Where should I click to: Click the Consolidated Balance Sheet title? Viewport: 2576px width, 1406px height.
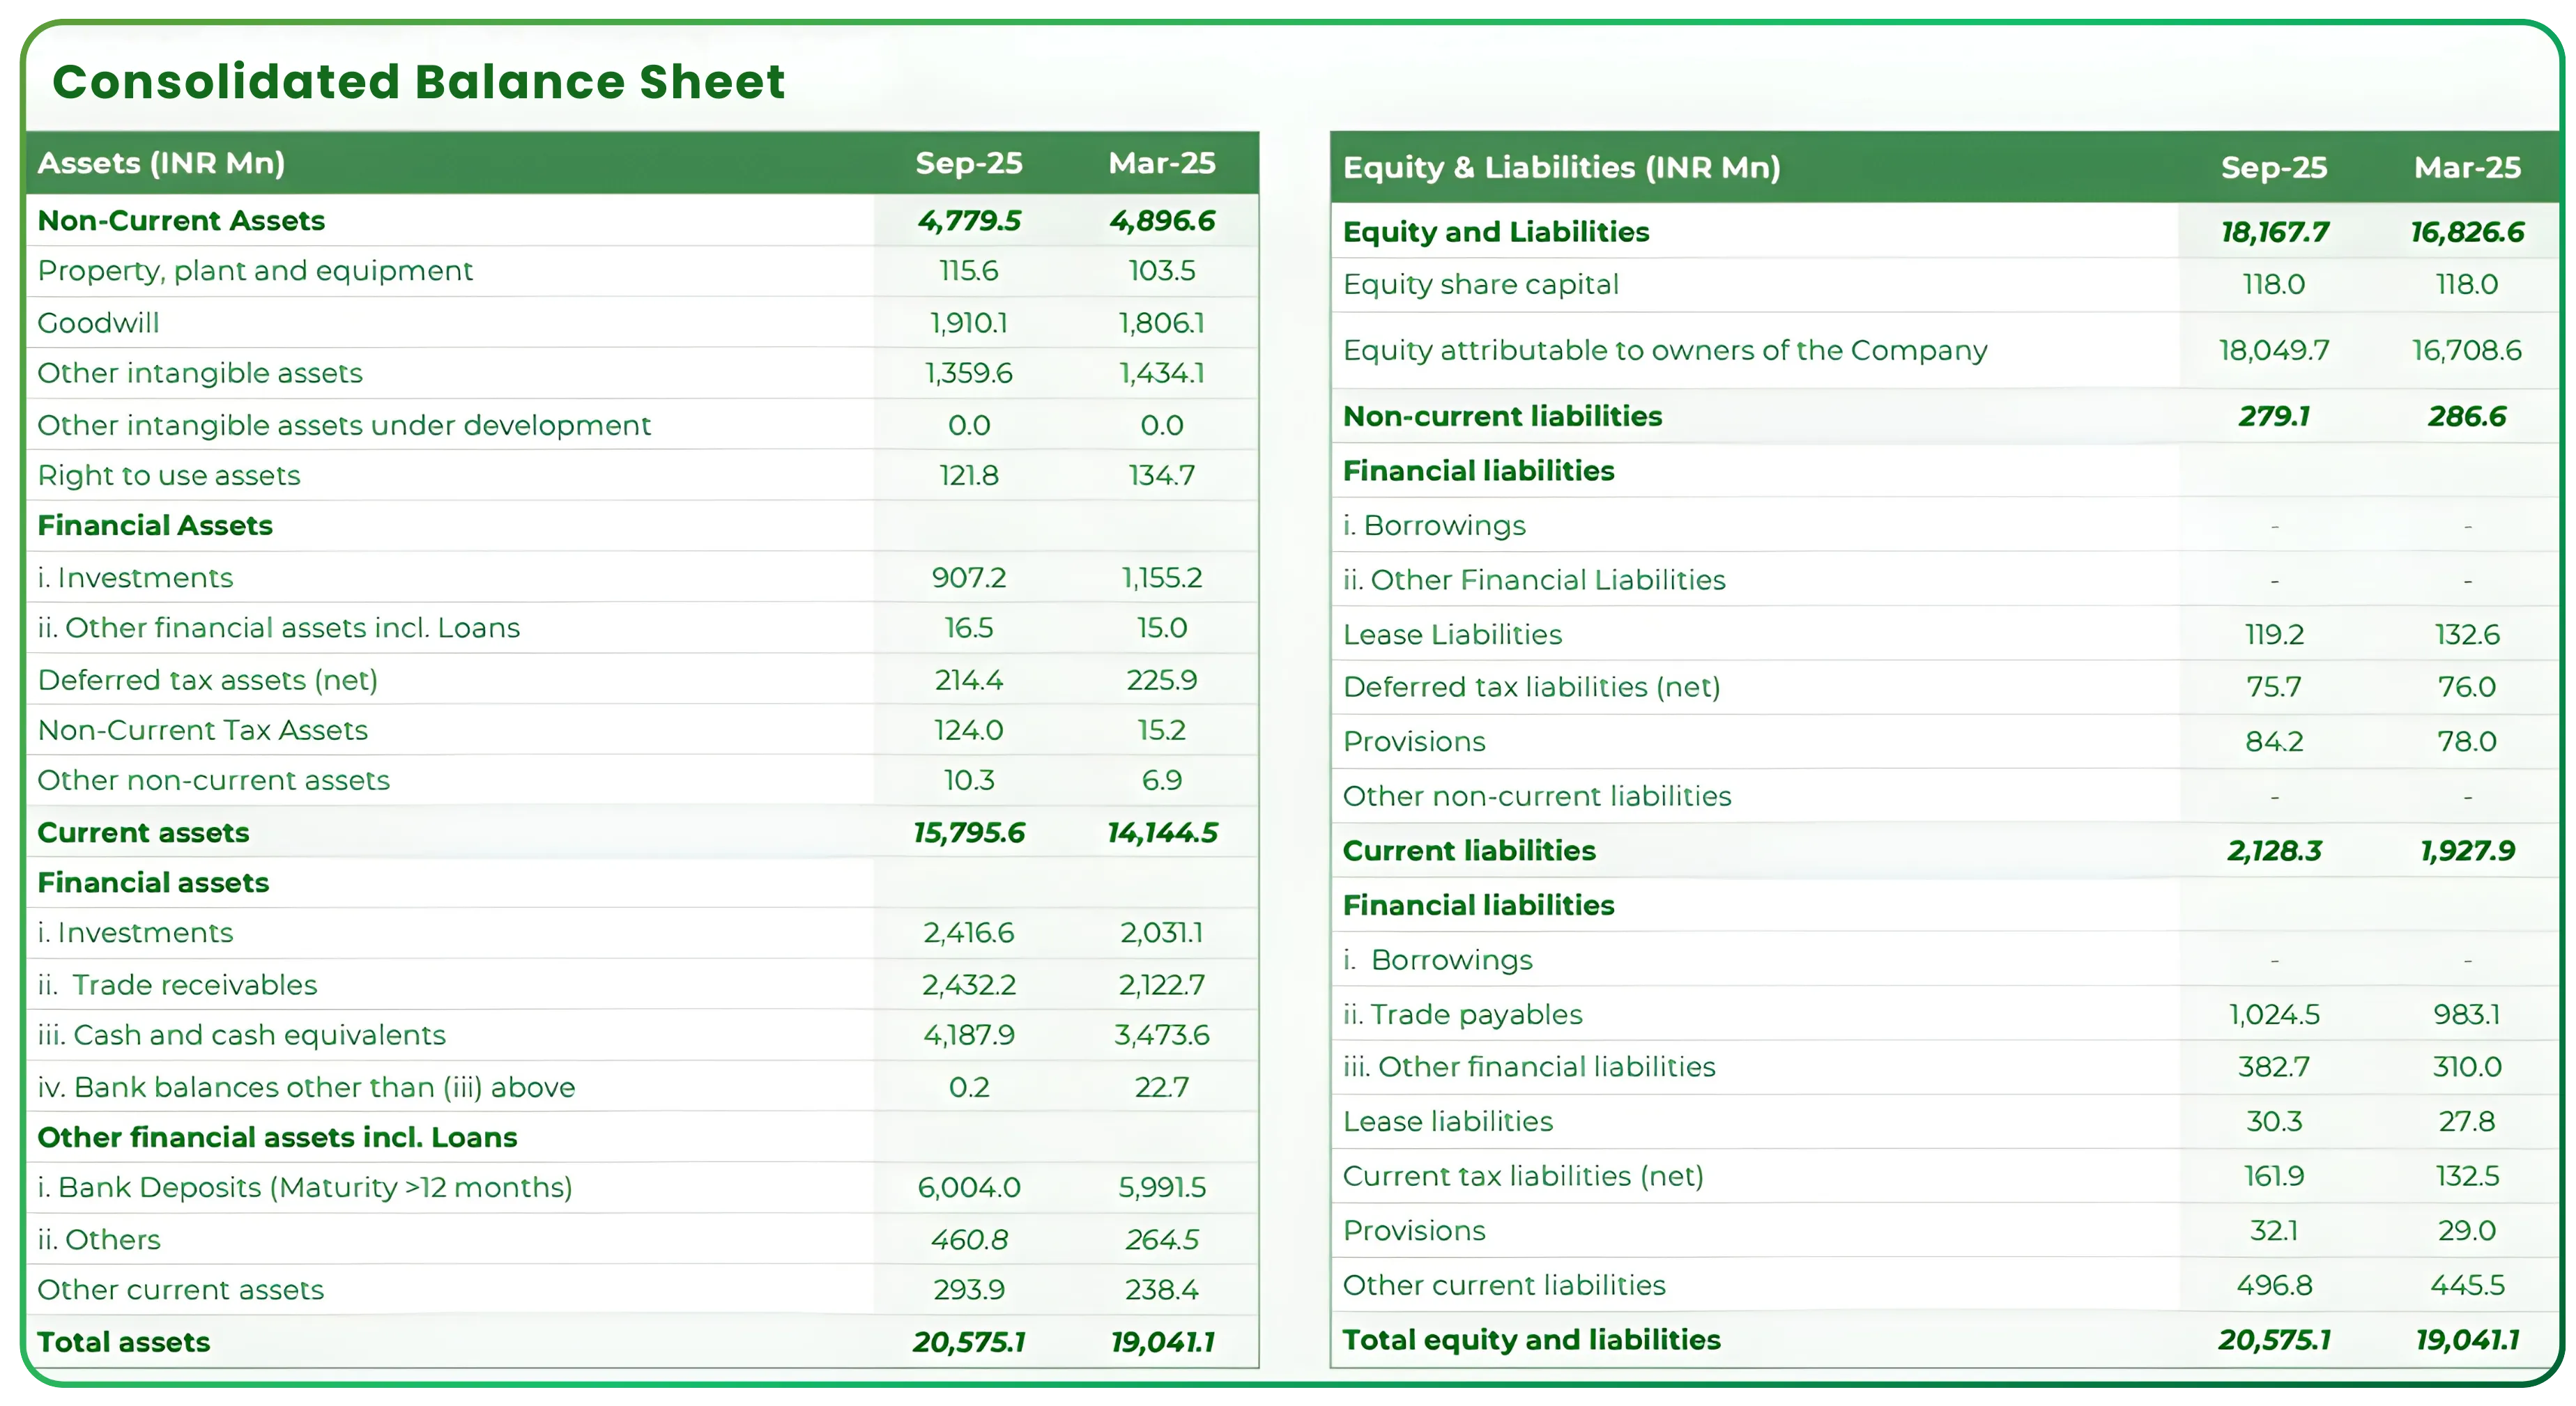click(418, 82)
